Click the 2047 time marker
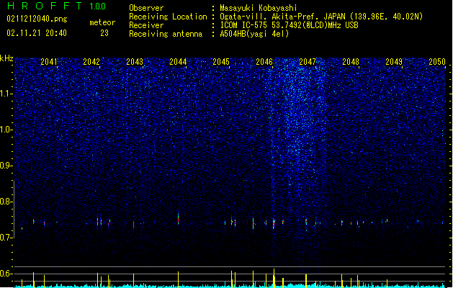 point(308,62)
